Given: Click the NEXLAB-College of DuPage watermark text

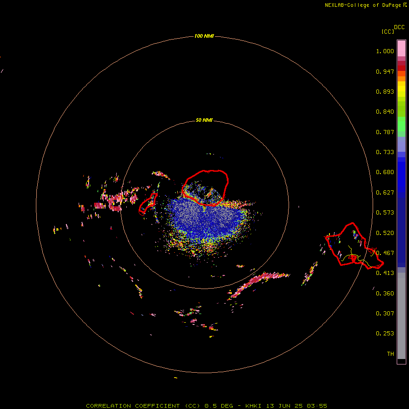Looking at the screenshot, I should click(x=365, y=5).
